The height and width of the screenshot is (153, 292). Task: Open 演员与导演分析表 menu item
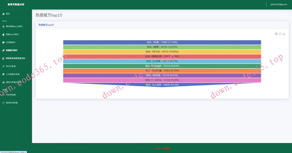[13, 82]
